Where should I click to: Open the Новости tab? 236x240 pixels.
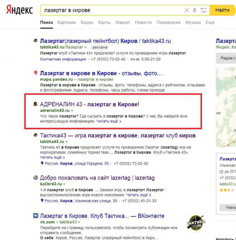[143, 22]
